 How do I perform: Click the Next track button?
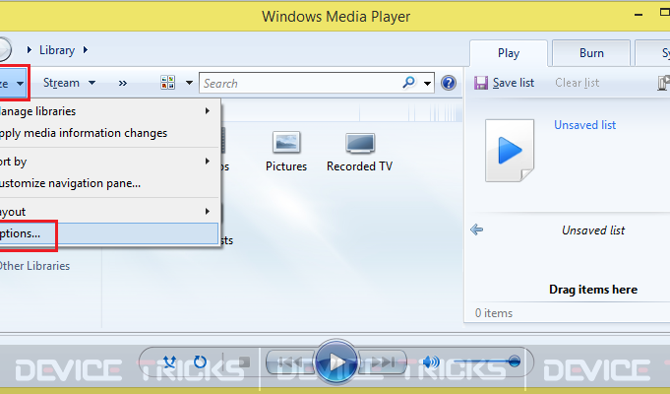pyautogui.click(x=382, y=362)
